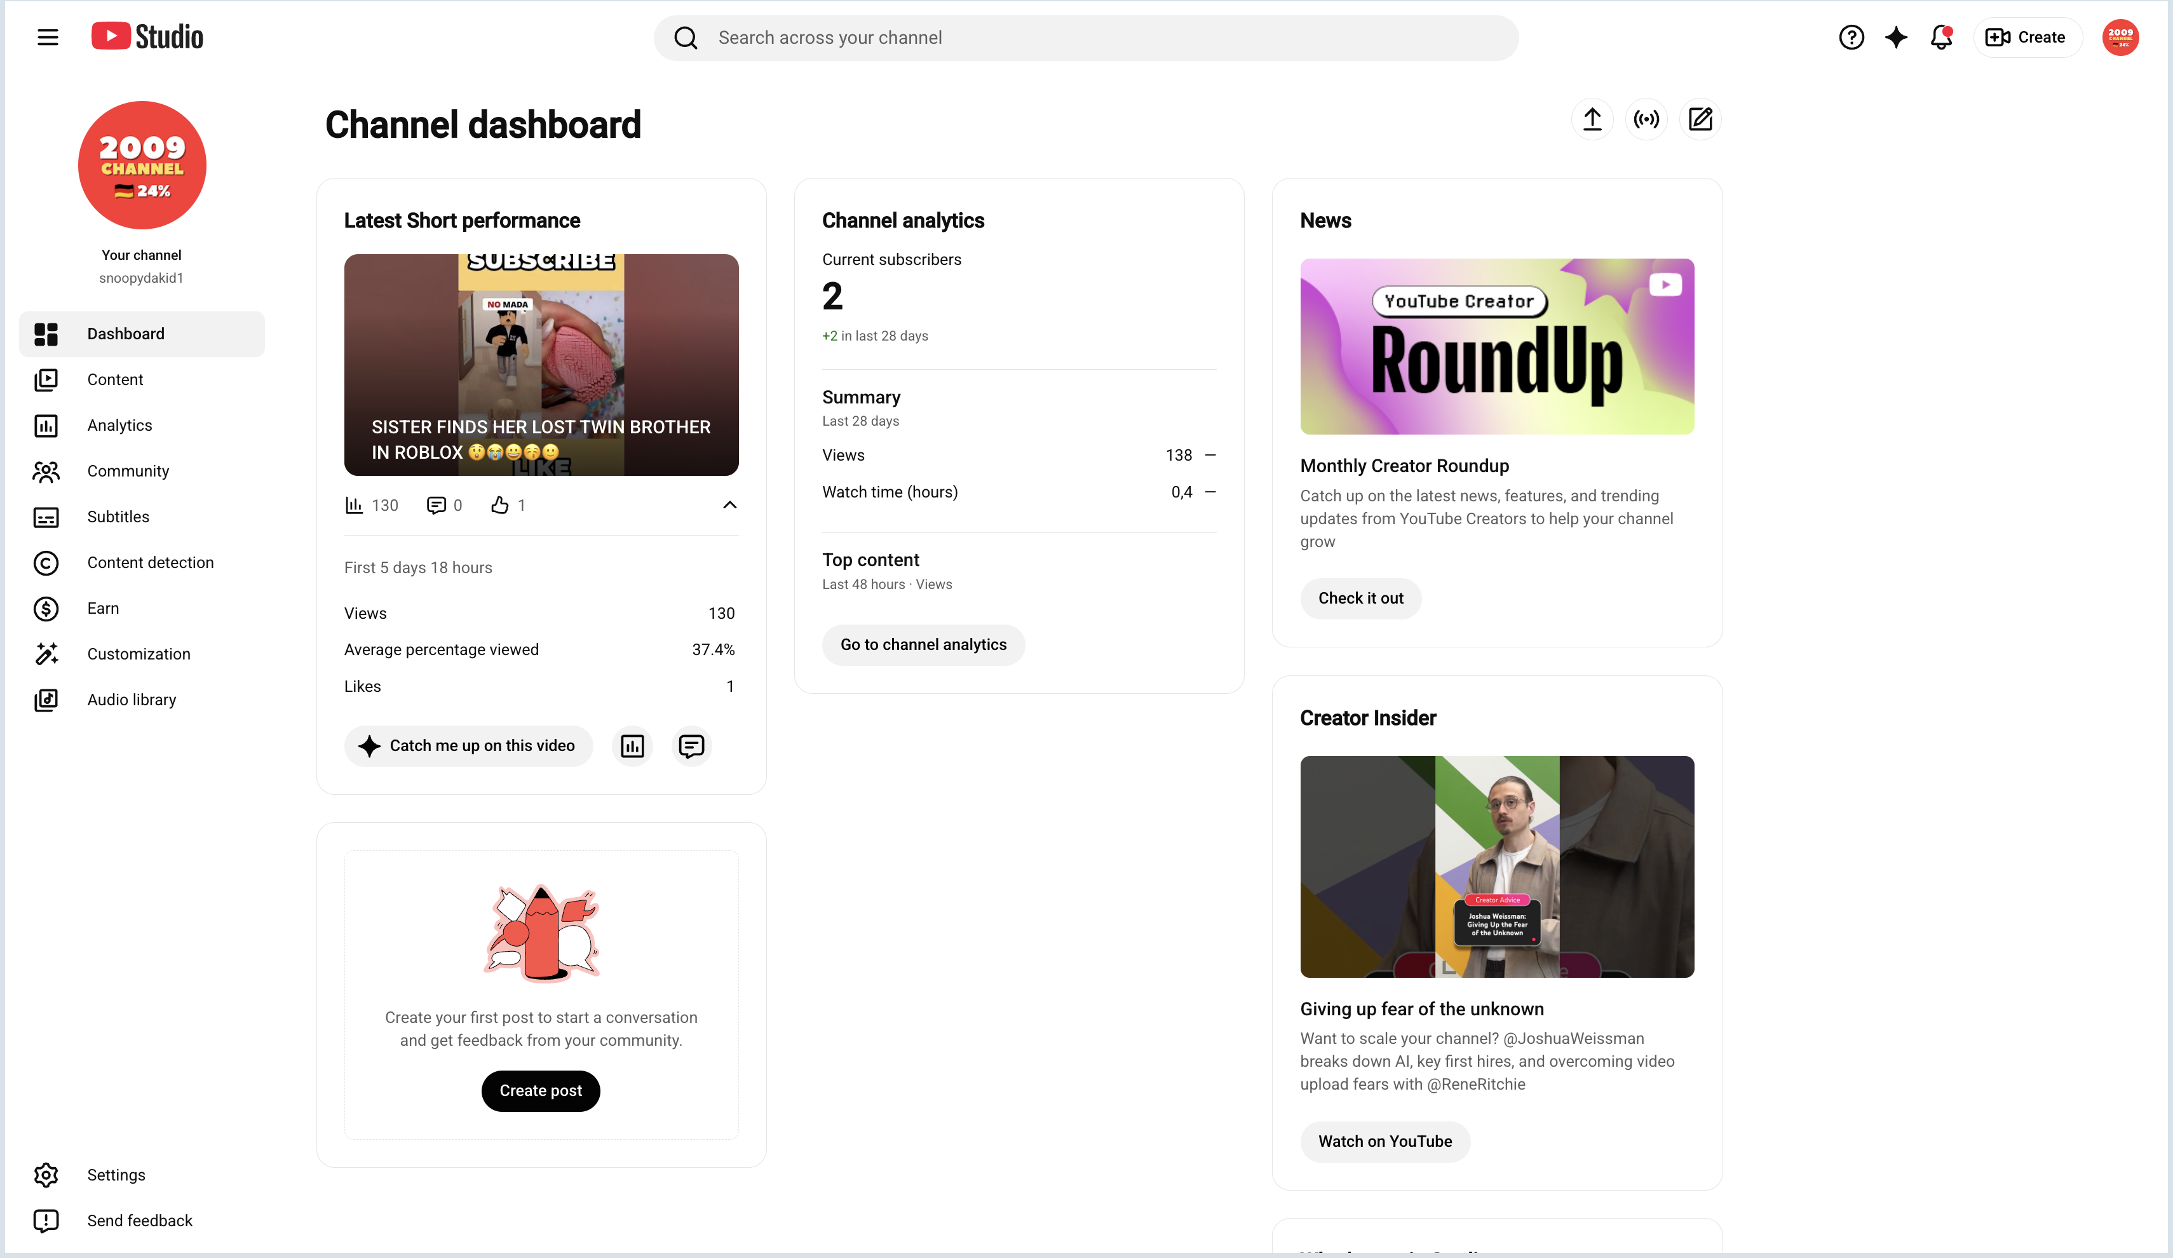Image resolution: width=2173 pixels, height=1258 pixels.
Task: Go to Dashboard in the sidebar
Action: (142, 334)
